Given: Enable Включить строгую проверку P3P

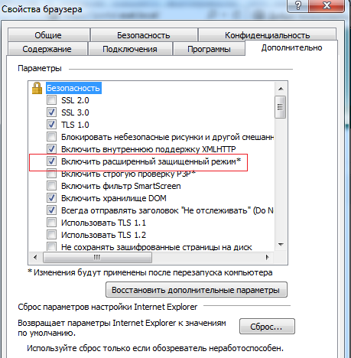Looking at the screenshot, I should click(51, 174).
